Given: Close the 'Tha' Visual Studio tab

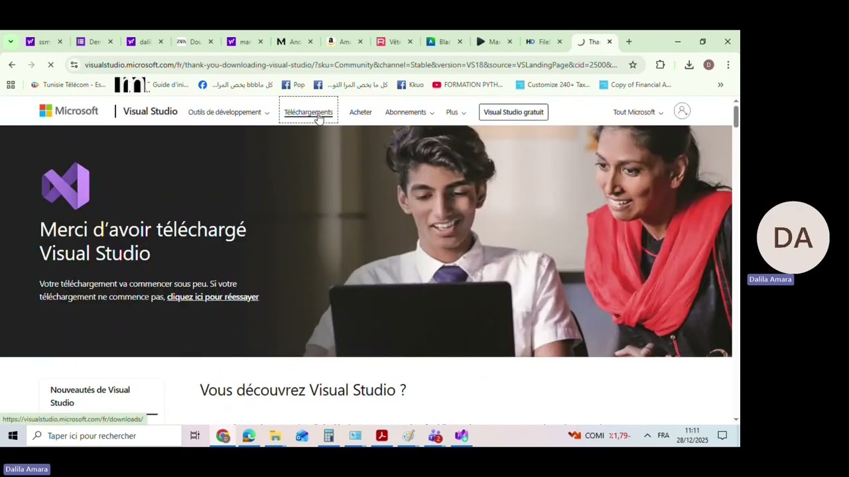Looking at the screenshot, I should tap(610, 42).
